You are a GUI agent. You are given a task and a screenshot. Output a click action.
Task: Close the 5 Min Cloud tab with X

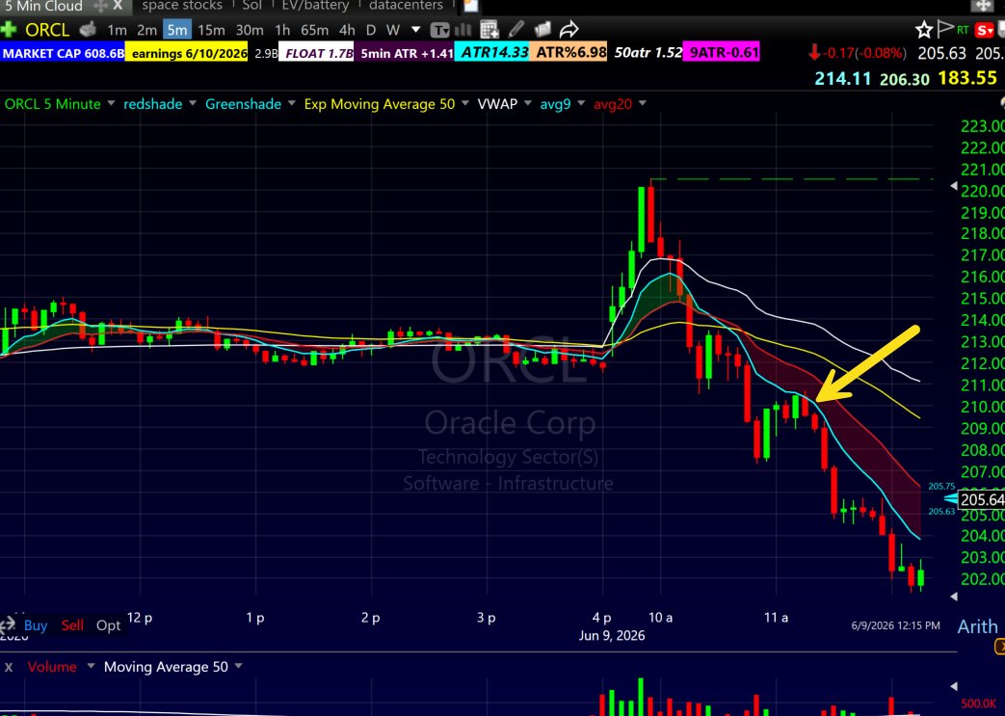[118, 5]
